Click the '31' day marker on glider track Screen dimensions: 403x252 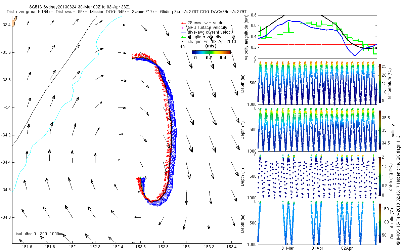coord(170,82)
